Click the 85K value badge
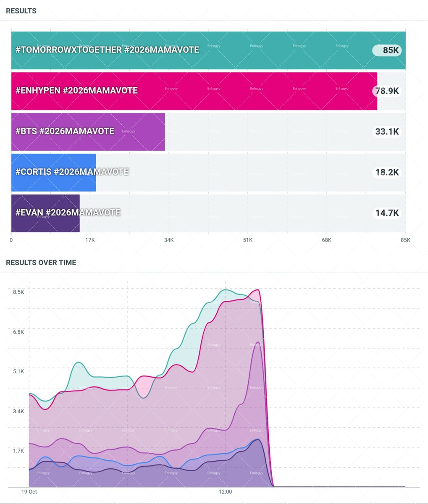The width and height of the screenshot is (428, 504). point(387,51)
